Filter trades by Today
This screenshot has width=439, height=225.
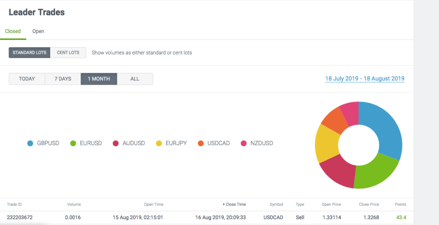click(27, 79)
